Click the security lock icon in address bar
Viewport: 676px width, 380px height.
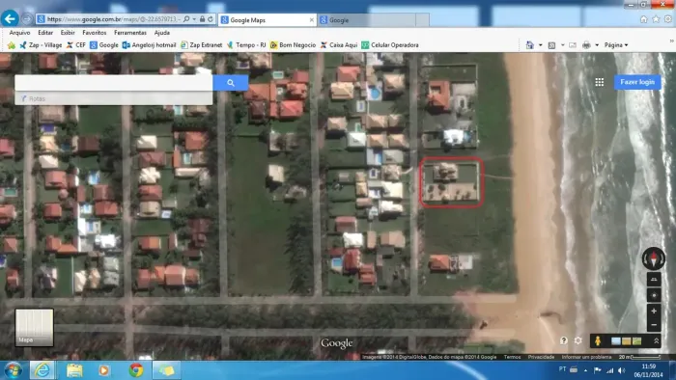click(x=202, y=19)
